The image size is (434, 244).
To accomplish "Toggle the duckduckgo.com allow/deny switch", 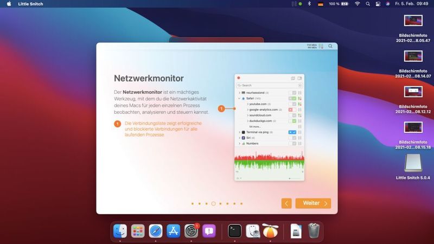I will (x=292, y=121).
